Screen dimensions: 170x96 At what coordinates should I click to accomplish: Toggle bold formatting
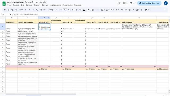[x=73, y=10]
